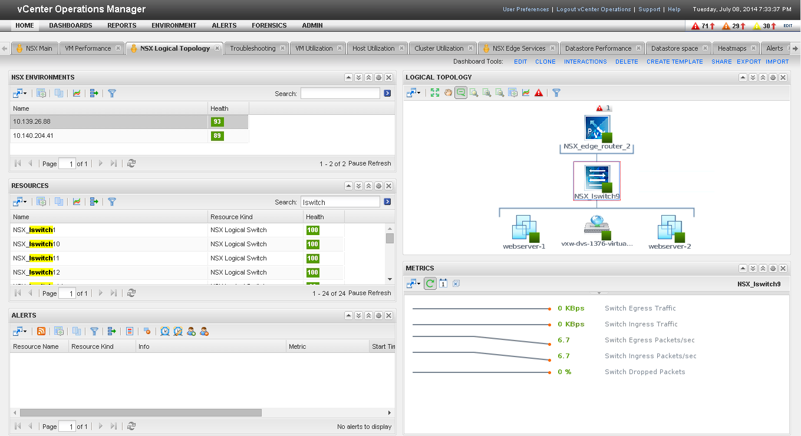
Task: Toggle the tooltip bubble tool in Logical Topology
Action: click(461, 93)
